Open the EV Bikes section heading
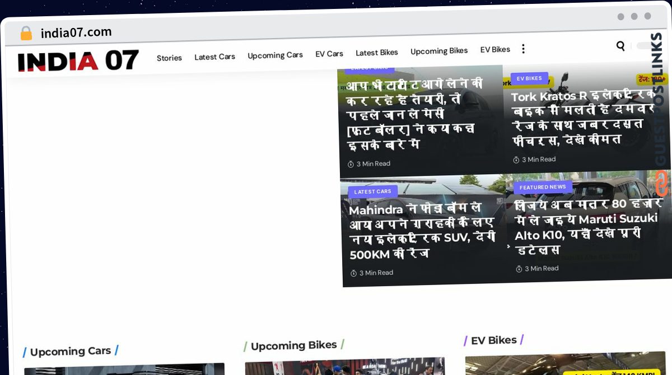 pyautogui.click(x=493, y=340)
